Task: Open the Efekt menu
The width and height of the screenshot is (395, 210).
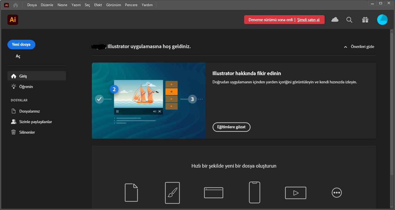Action: [98, 5]
